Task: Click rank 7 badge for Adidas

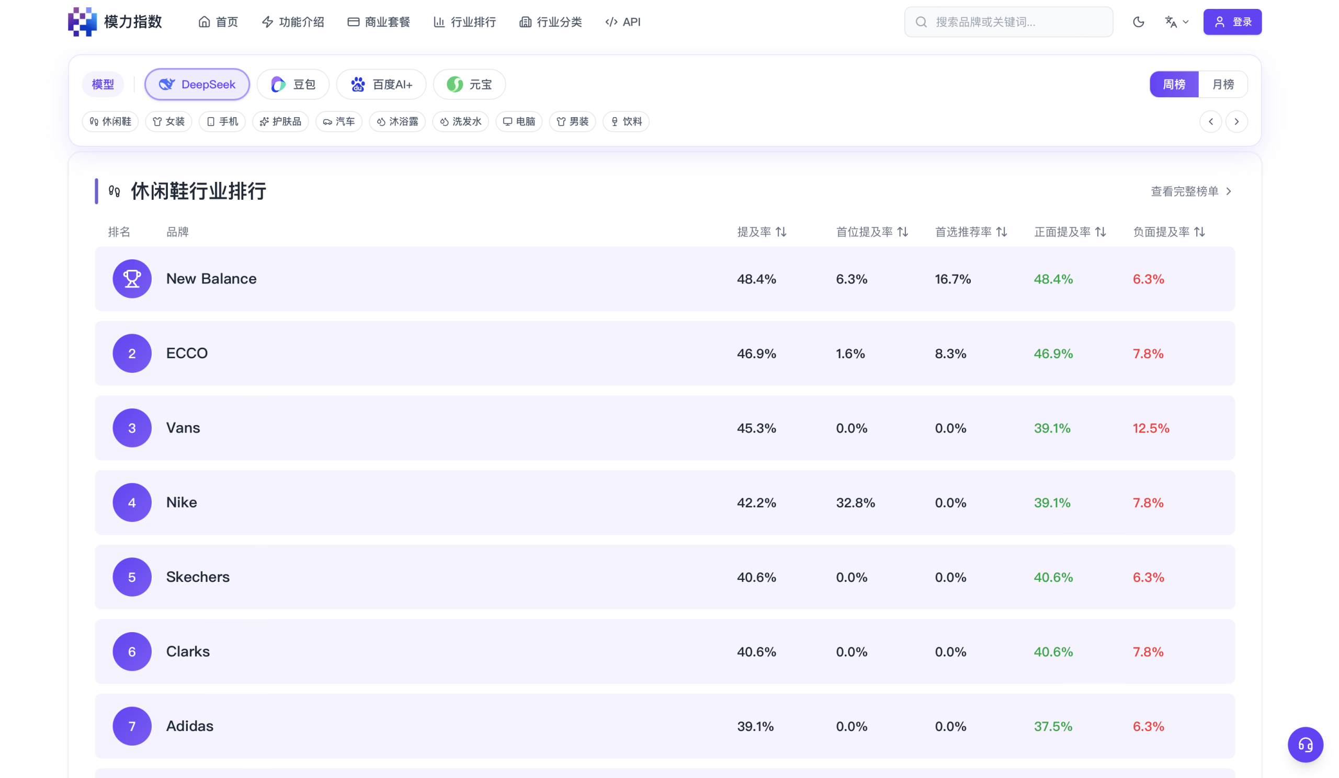Action: click(132, 726)
